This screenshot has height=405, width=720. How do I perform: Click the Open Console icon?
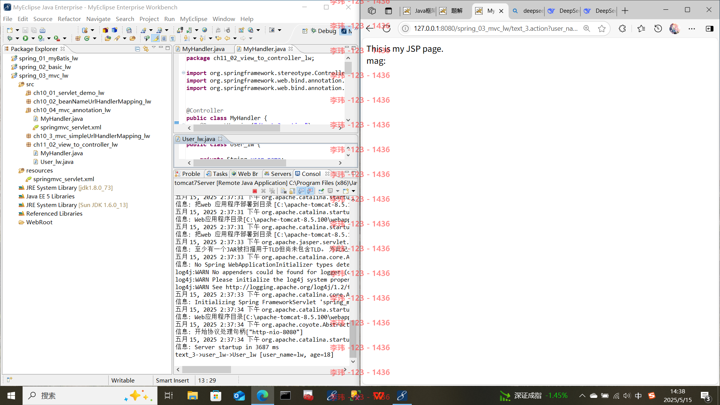[x=346, y=191]
